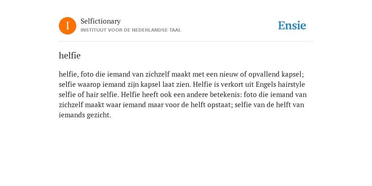
Task: Click the horizontal divider under the header
Action: 186,41
